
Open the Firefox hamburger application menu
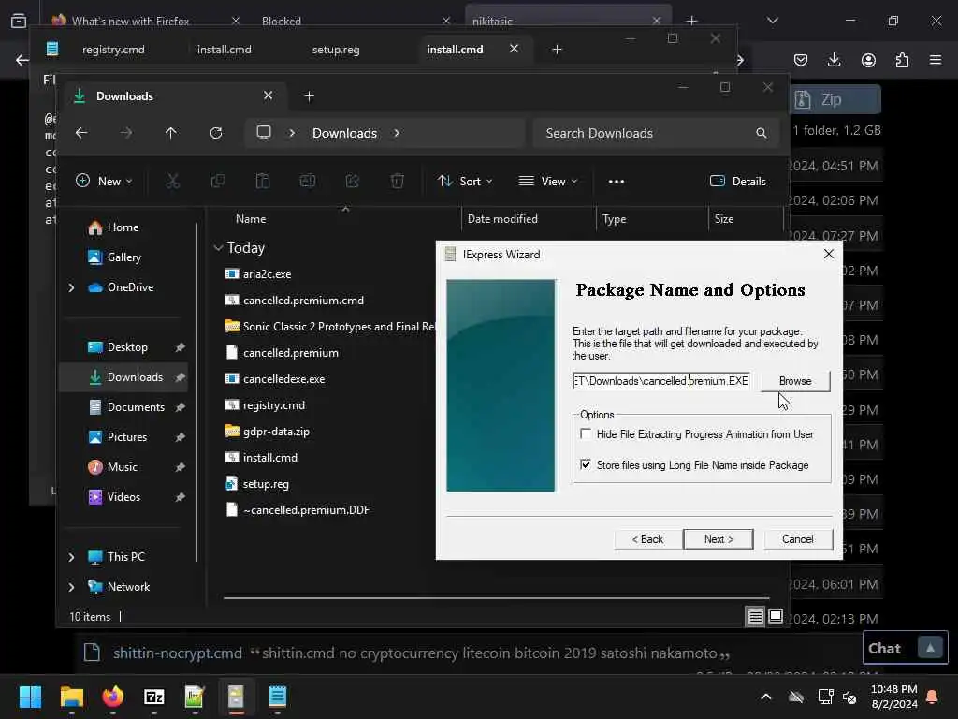click(x=936, y=60)
